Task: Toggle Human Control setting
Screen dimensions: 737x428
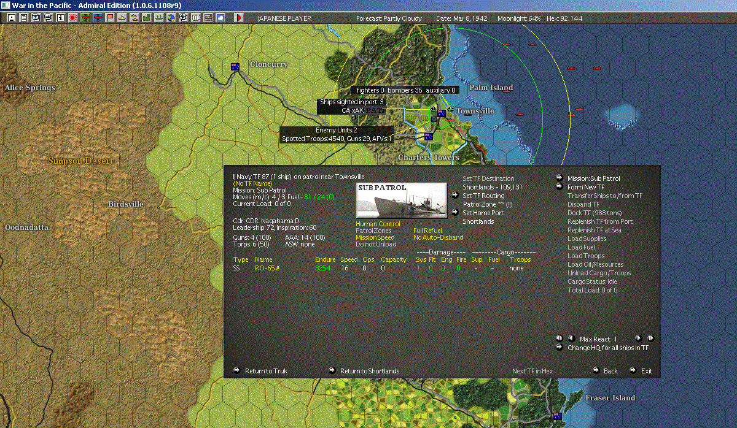Action: coord(378,224)
